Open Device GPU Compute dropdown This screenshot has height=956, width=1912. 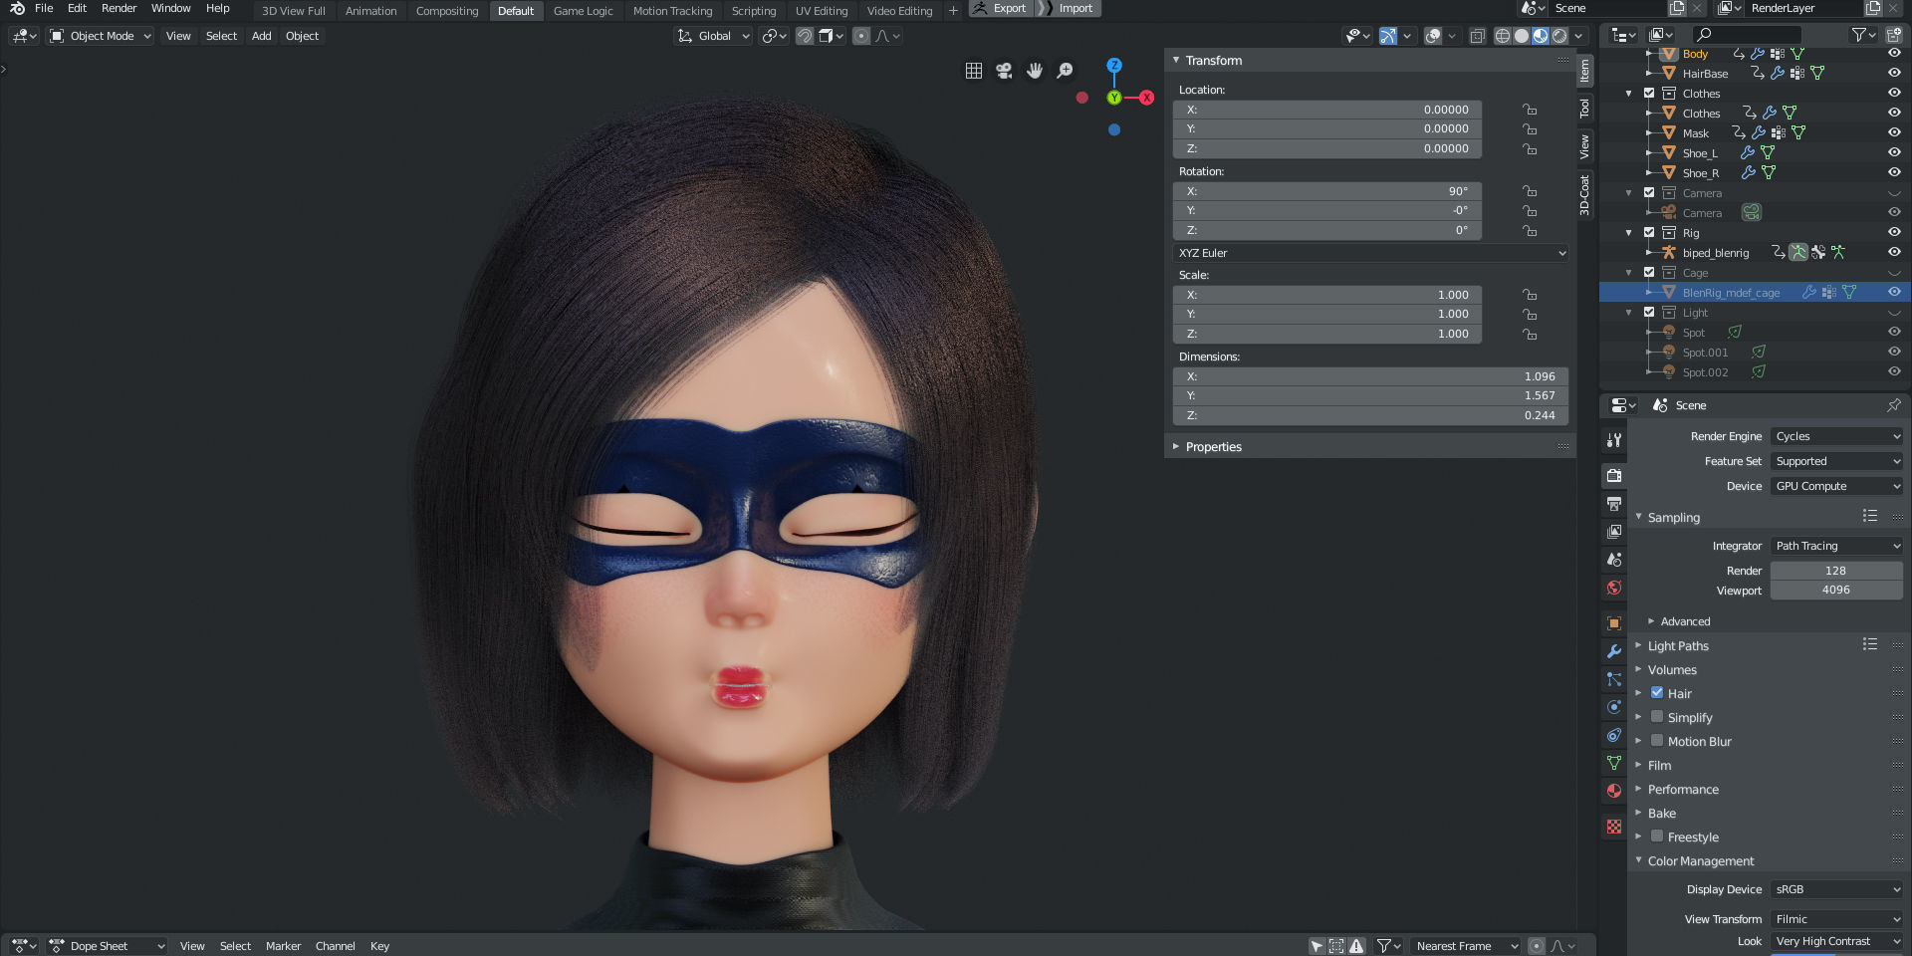click(x=1837, y=486)
